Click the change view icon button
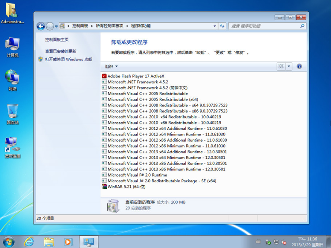This screenshot has width=331, height=248. [x=281, y=66]
